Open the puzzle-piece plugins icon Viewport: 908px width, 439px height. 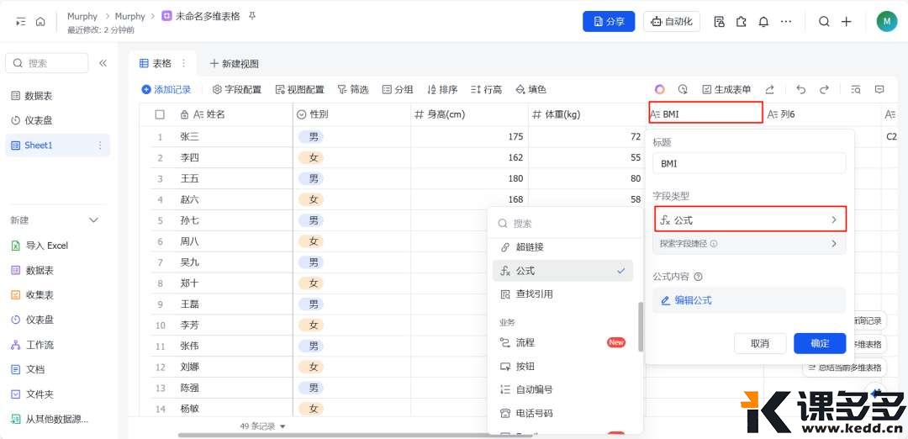click(x=742, y=21)
